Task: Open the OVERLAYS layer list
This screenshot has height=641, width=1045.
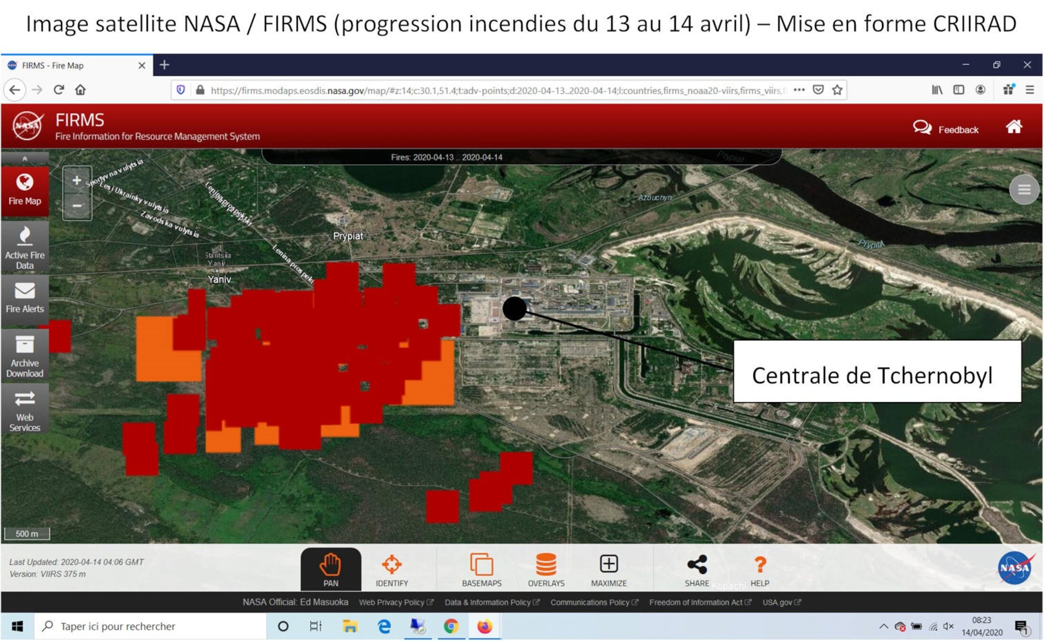Action: 546,570
